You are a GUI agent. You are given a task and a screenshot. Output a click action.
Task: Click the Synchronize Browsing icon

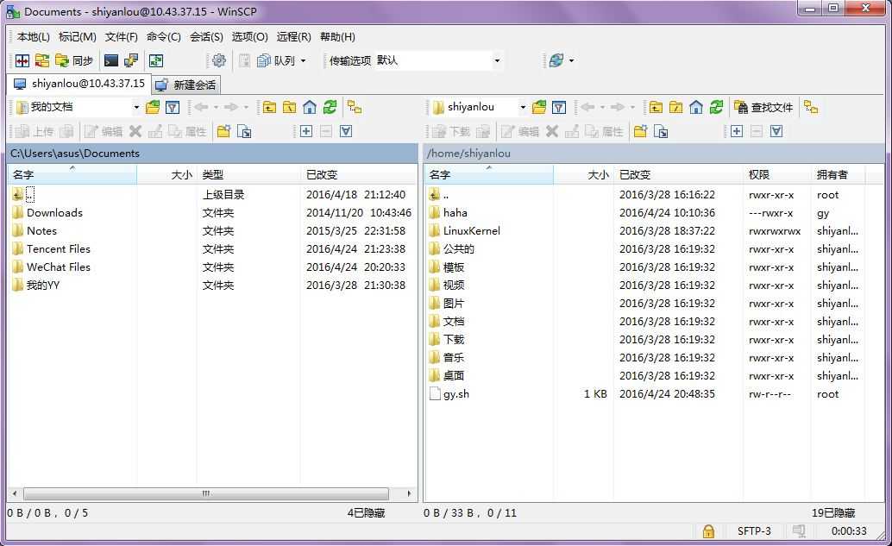click(x=42, y=60)
